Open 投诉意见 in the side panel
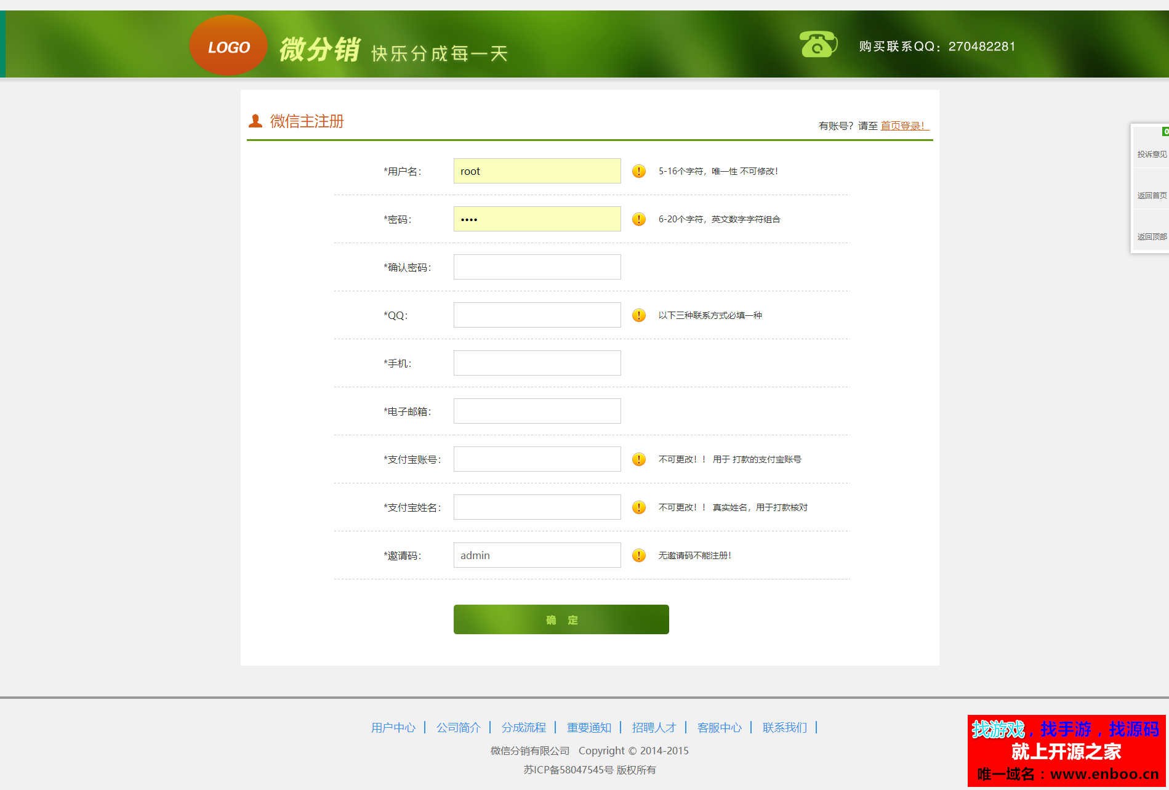 (x=1151, y=154)
